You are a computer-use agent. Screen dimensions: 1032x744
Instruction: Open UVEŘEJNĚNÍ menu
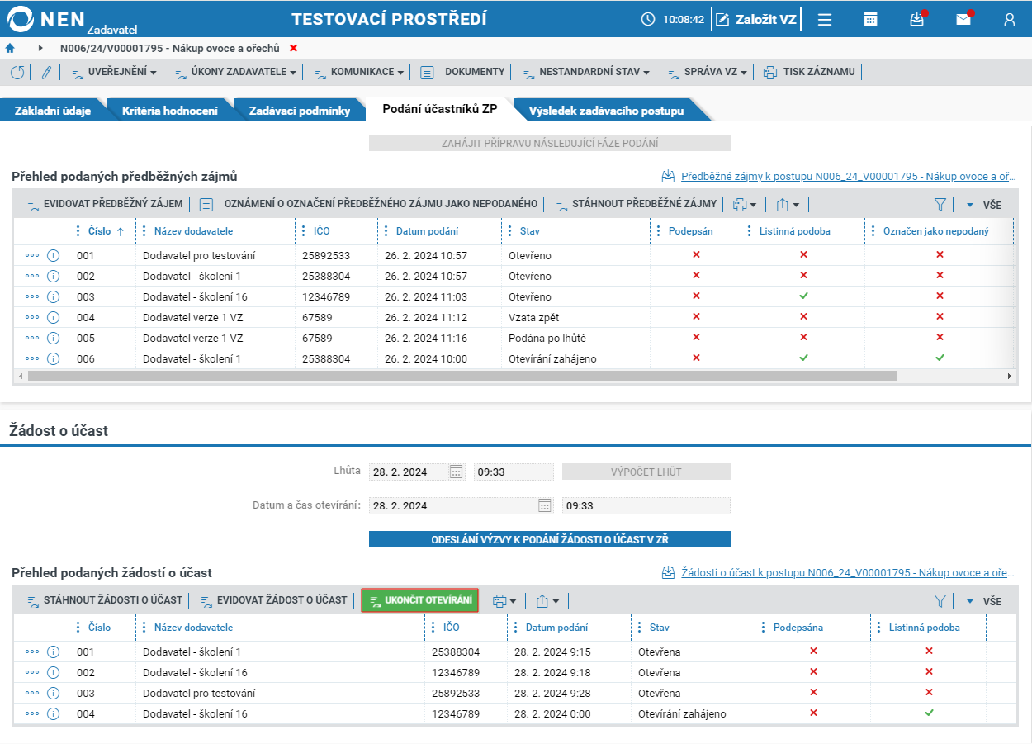114,72
